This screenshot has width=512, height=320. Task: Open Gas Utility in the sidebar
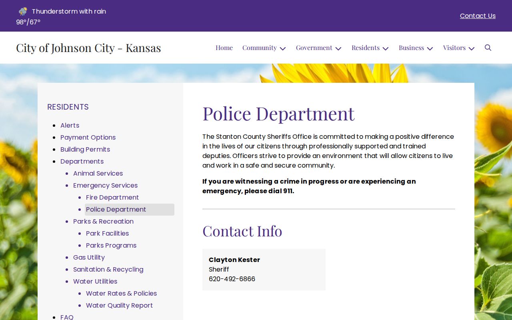(x=89, y=257)
